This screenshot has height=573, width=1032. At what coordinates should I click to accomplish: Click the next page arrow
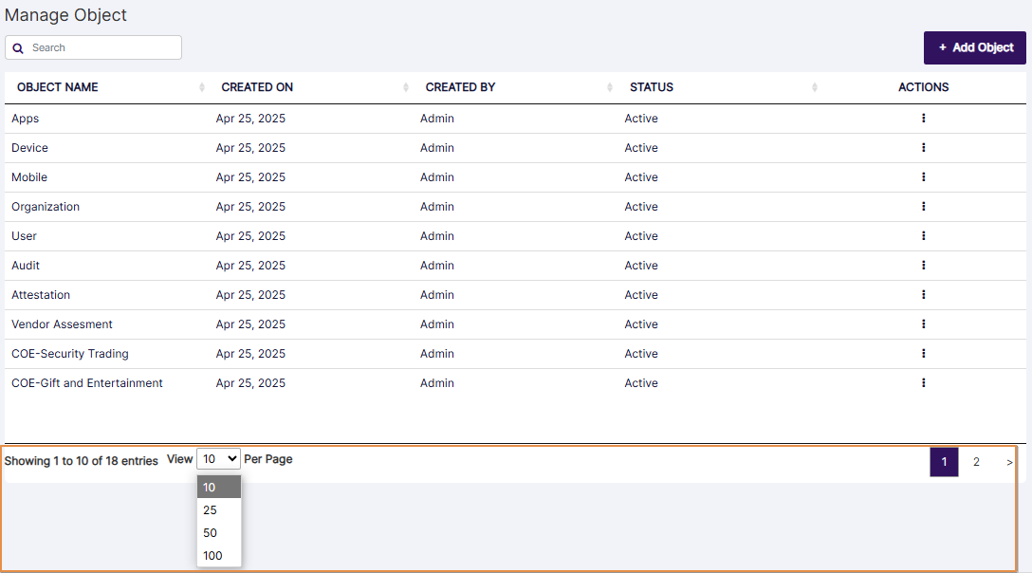[1008, 462]
